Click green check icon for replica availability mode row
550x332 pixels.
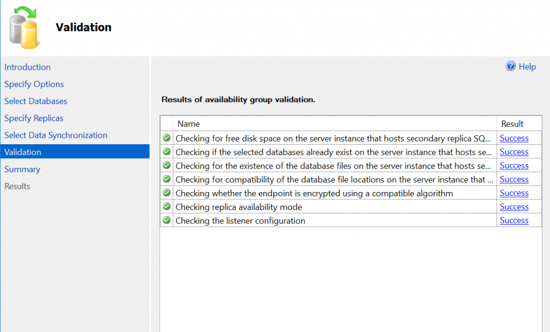pyautogui.click(x=167, y=206)
